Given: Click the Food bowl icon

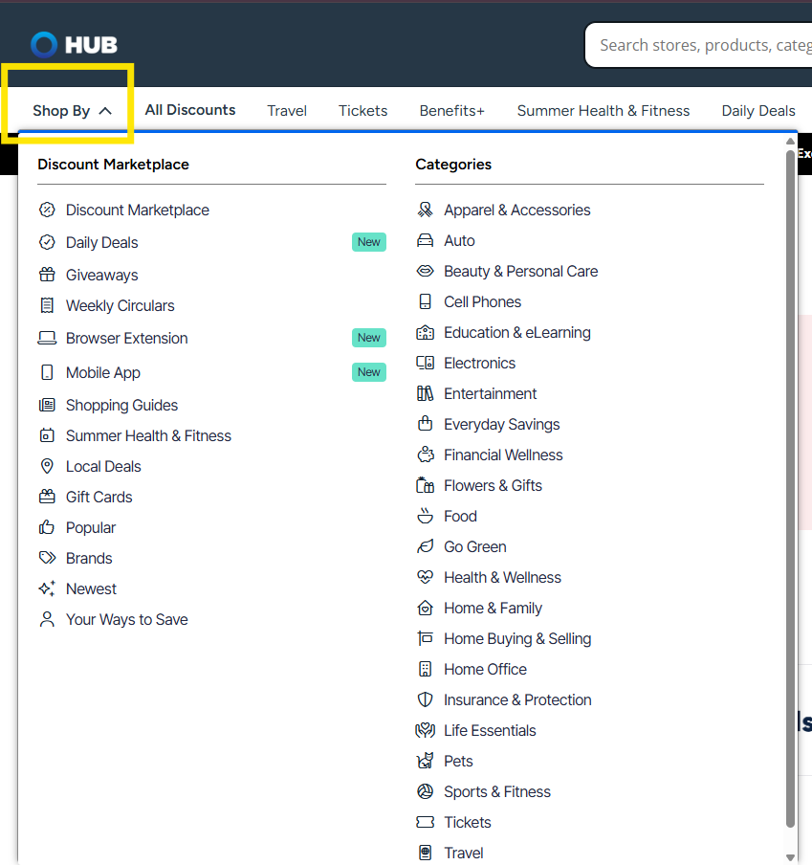Looking at the screenshot, I should coord(425,516).
